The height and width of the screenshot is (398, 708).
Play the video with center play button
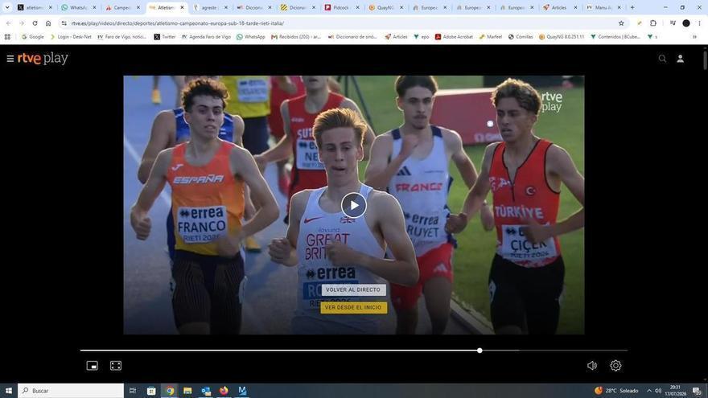(x=353, y=205)
